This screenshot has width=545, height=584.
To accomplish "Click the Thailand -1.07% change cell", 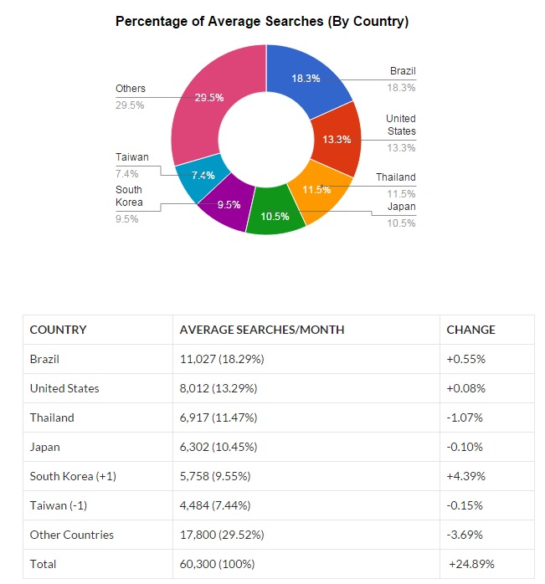I will click(487, 418).
